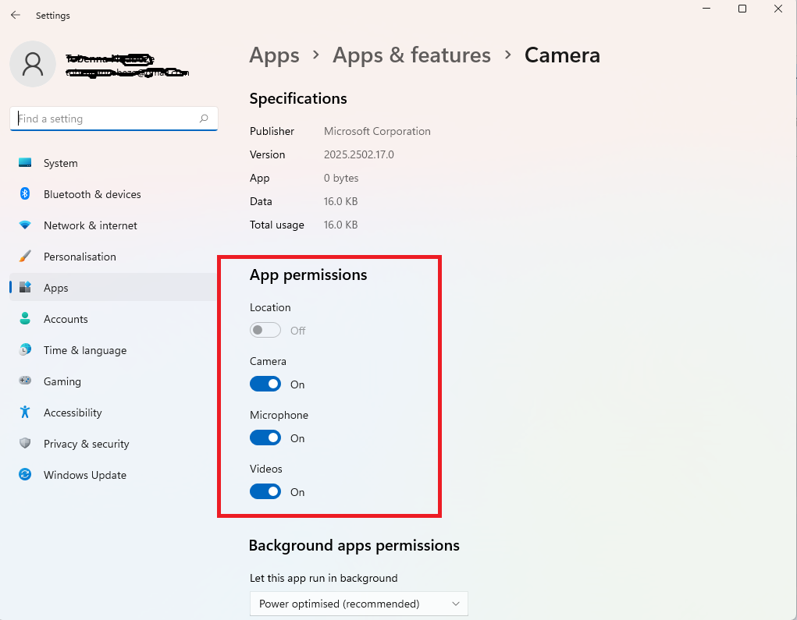Image resolution: width=797 pixels, height=620 pixels.
Task: Click the Privacy & security shield icon
Action: tap(25, 444)
